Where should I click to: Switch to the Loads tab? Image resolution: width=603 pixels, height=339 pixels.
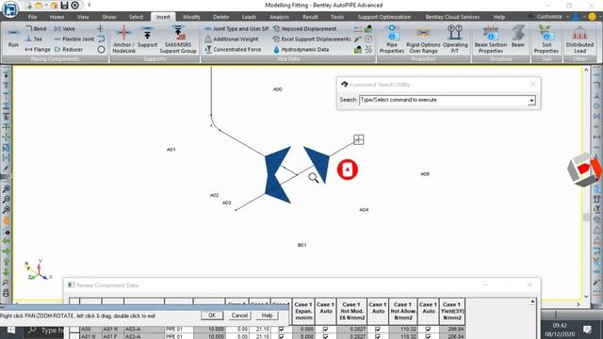249,17
